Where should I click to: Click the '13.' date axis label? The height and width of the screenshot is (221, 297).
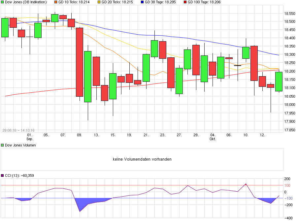coord(96,135)
